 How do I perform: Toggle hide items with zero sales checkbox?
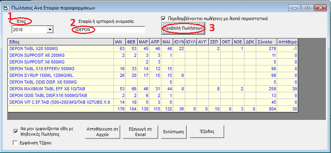[15, 131]
